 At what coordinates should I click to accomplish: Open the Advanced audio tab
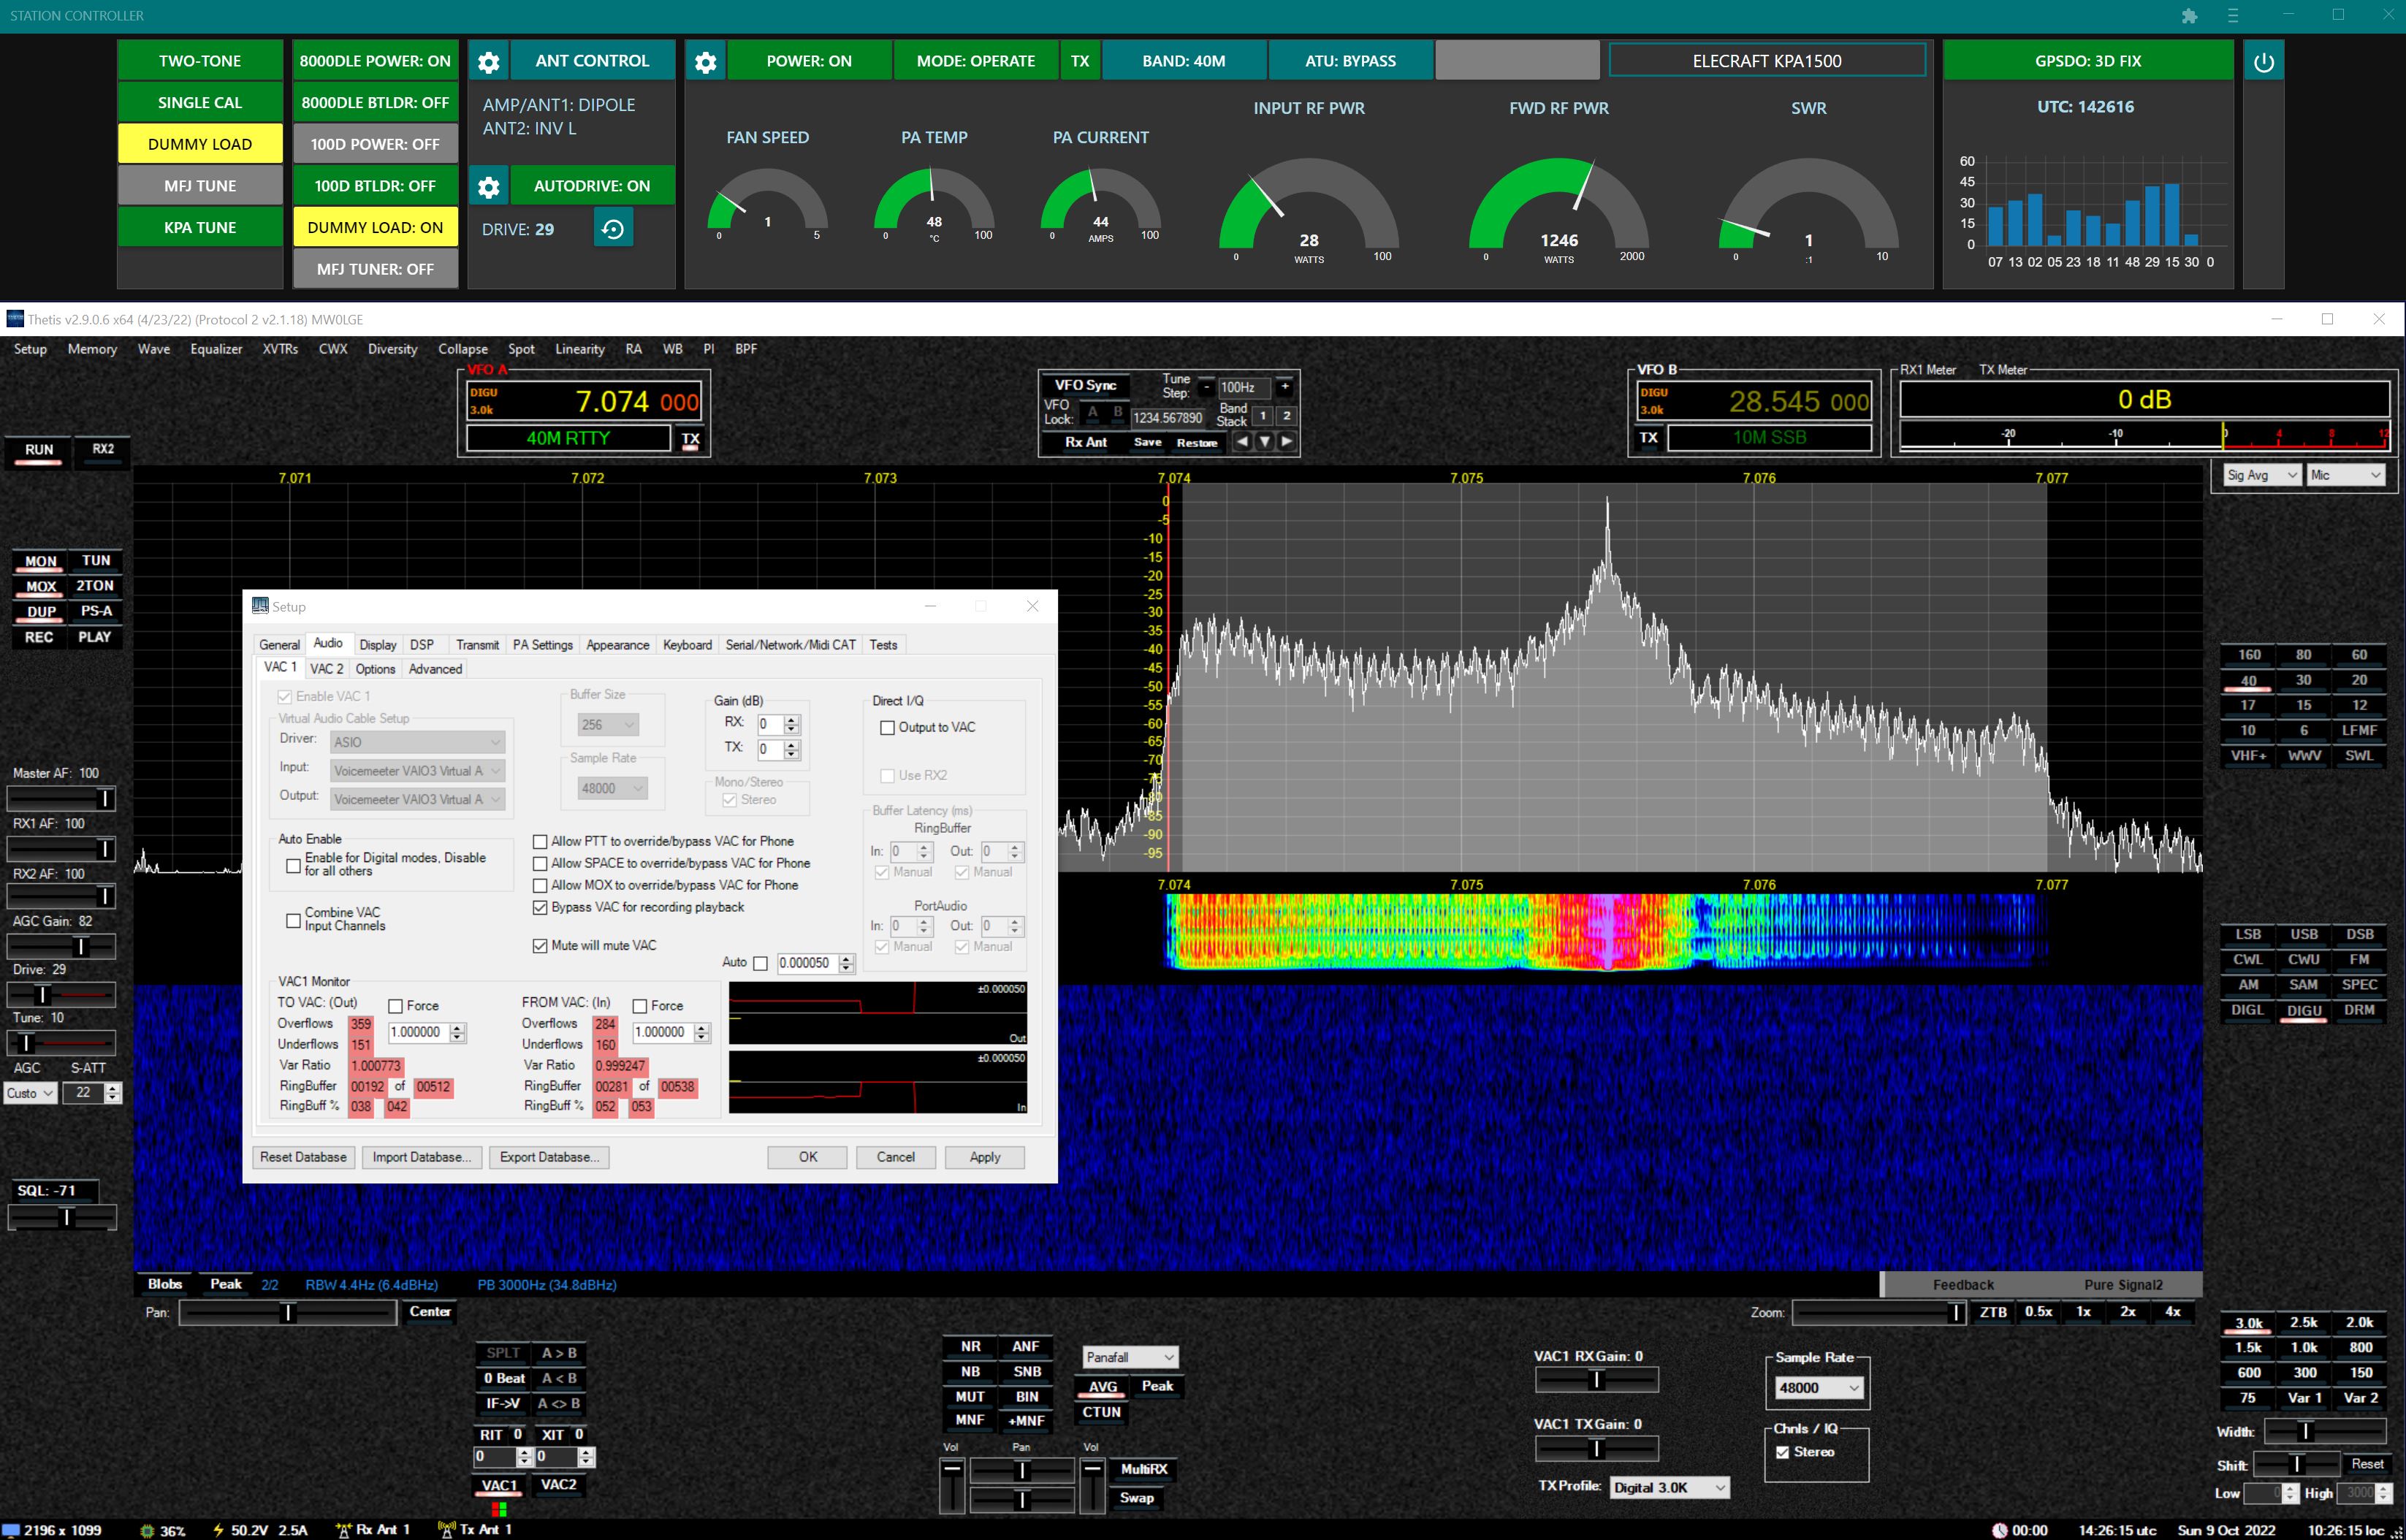435,669
